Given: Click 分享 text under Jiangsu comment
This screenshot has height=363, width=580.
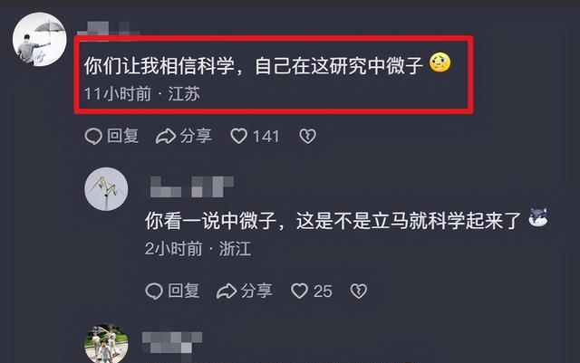Looking at the screenshot, I should coord(196,136).
